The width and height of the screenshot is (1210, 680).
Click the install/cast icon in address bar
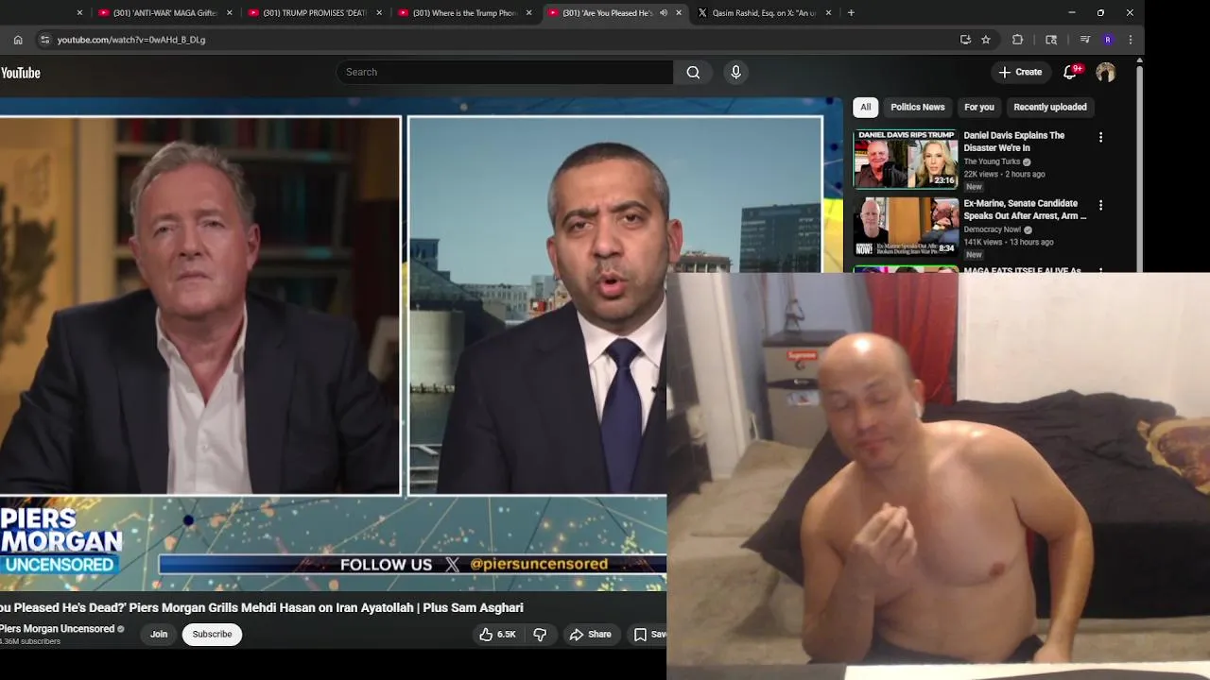(x=965, y=40)
